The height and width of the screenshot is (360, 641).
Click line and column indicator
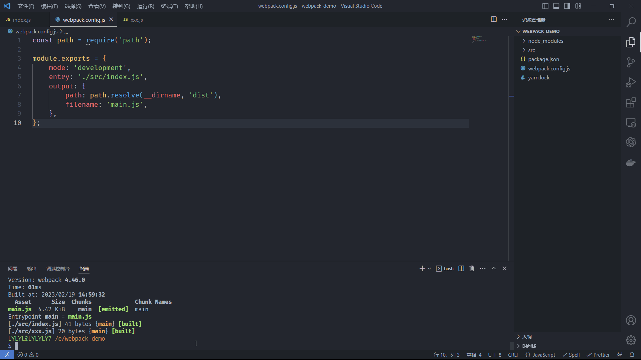(x=446, y=355)
